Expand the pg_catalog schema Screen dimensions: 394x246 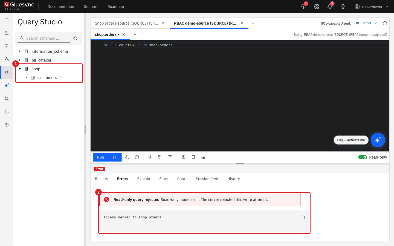click(x=20, y=60)
